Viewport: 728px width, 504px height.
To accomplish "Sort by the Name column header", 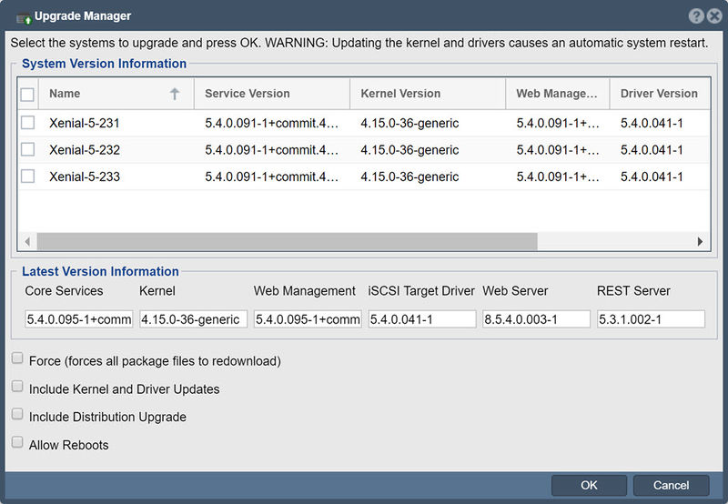I will (x=116, y=94).
